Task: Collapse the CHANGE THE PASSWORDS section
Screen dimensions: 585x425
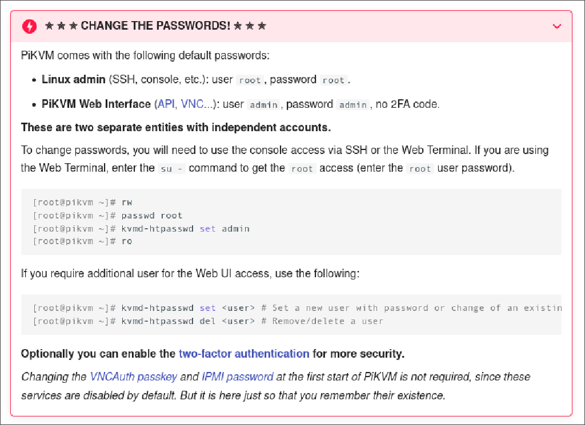Action: [558, 26]
